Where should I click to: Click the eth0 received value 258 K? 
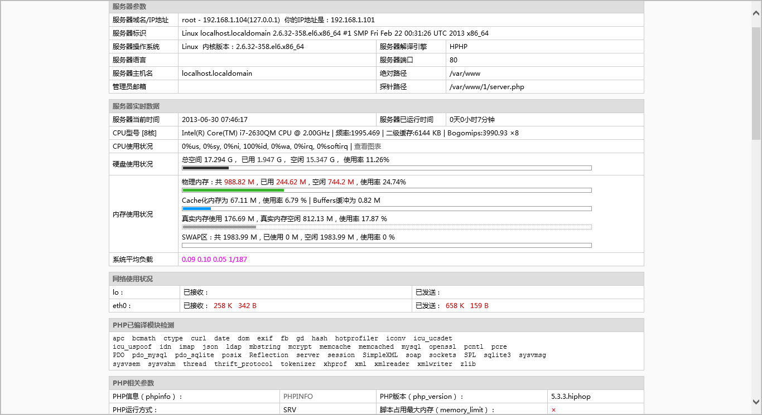[x=223, y=306]
